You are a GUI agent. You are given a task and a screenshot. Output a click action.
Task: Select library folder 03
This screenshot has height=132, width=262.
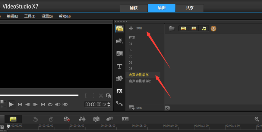tap(131, 56)
